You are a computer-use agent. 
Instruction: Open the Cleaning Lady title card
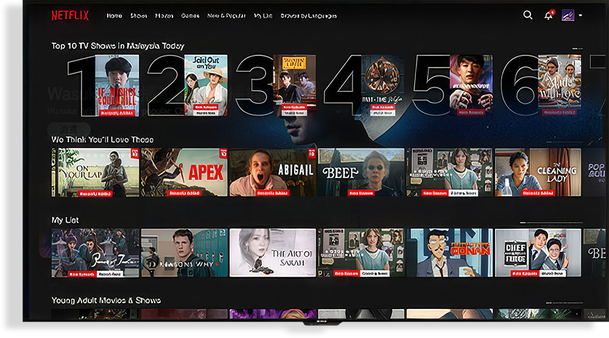point(538,173)
